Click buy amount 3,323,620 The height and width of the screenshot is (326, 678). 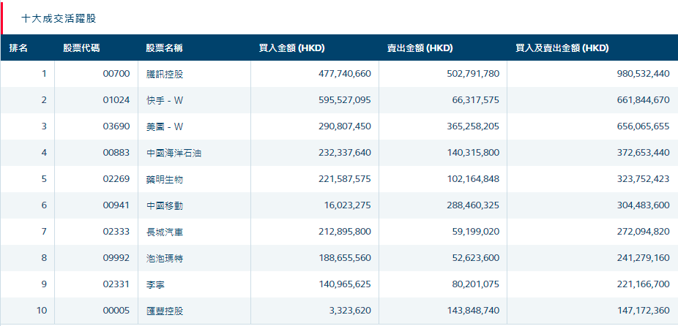point(351,311)
